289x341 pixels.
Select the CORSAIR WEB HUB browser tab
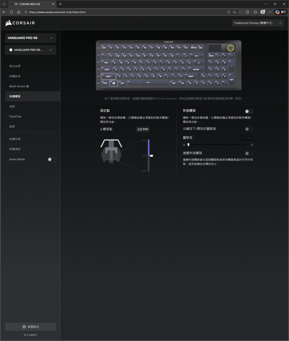coord(32,4)
